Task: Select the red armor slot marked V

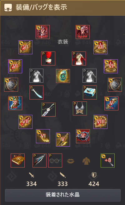Action: tap(82, 32)
